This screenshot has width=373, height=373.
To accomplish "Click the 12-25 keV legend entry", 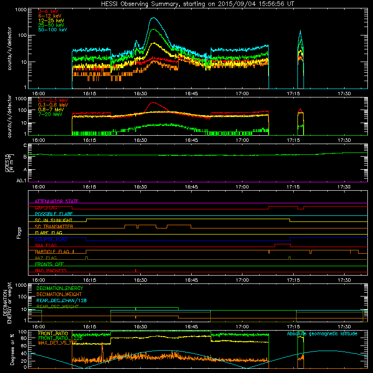I will 51,21.
